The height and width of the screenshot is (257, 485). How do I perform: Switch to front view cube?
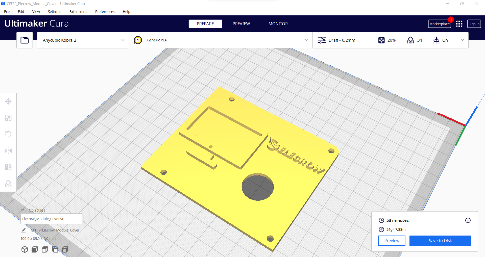pos(35,249)
